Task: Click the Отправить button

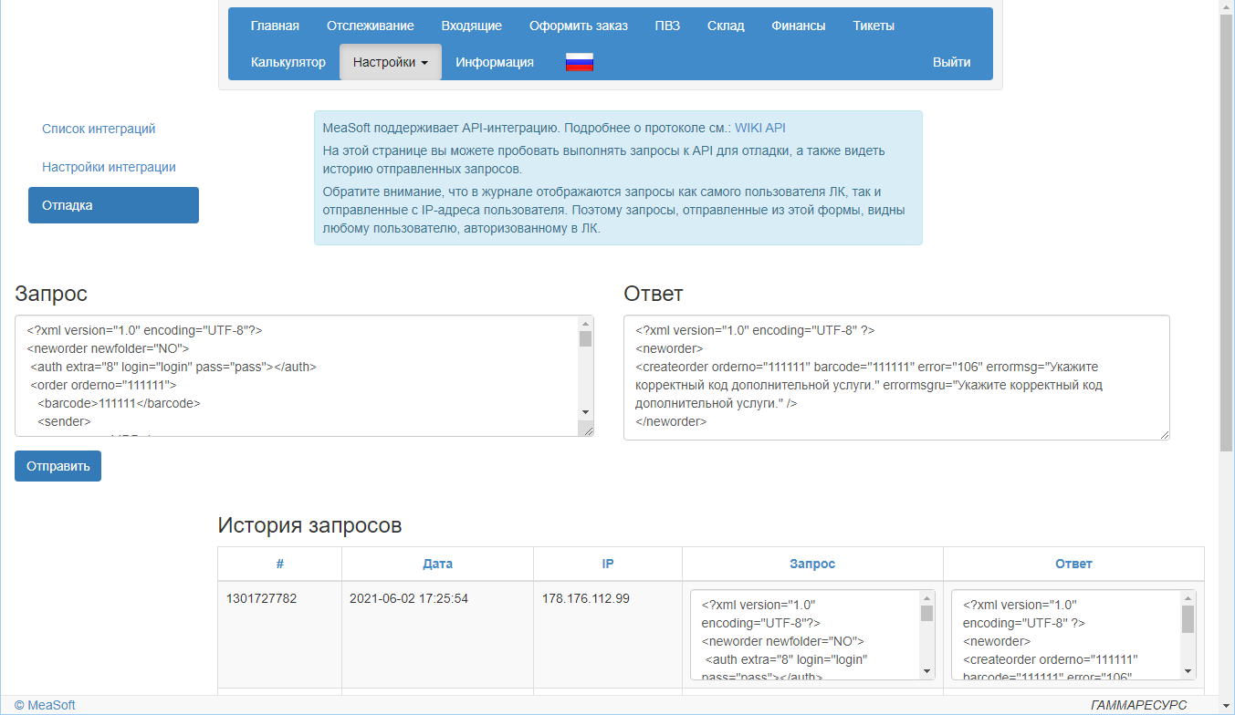Action: click(x=58, y=466)
